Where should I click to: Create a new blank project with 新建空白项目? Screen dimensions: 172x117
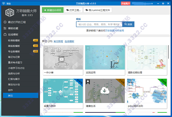point(53,10)
